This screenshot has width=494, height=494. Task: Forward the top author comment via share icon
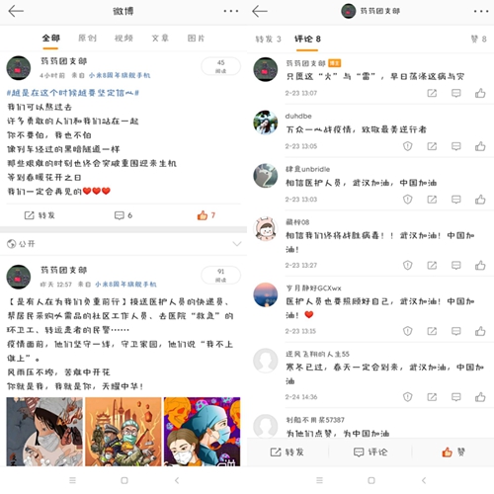[432, 93]
